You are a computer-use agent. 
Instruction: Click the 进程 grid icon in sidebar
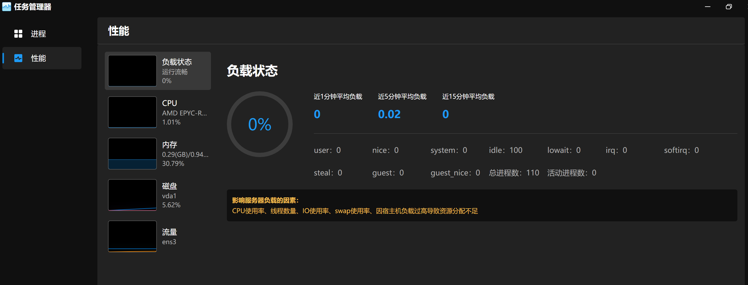point(18,34)
